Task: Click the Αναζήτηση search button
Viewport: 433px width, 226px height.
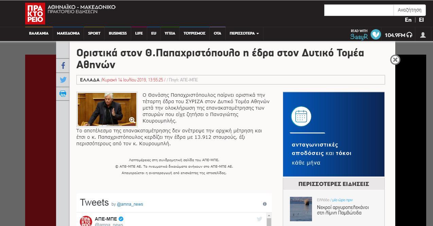Action: (x=410, y=10)
